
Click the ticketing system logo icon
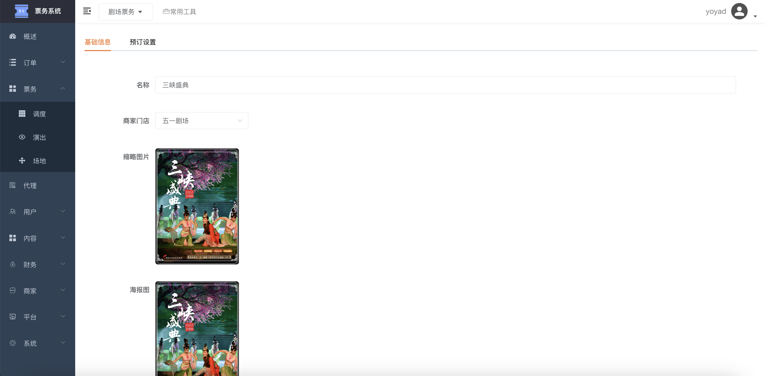click(x=21, y=11)
